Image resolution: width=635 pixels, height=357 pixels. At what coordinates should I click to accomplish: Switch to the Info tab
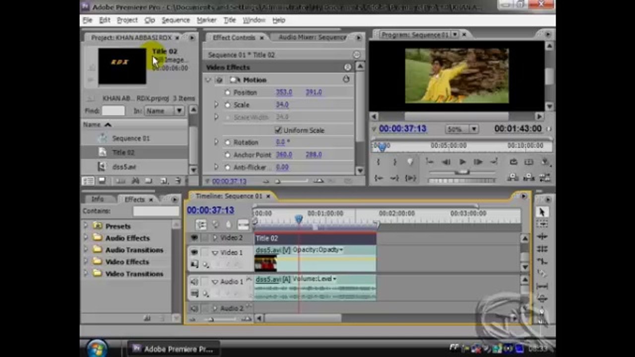[x=97, y=199]
